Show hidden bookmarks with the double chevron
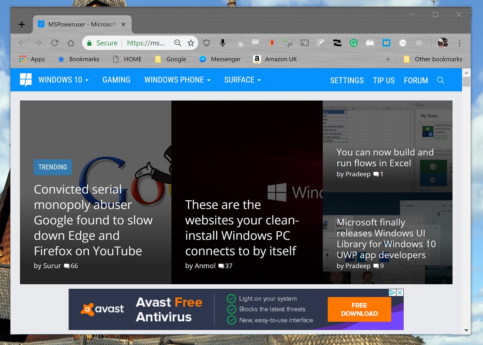Image resolution: width=483 pixels, height=345 pixels. tap(388, 59)
